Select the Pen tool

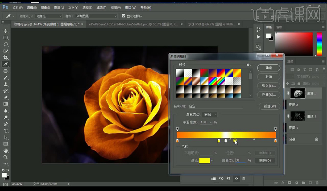coord(6,124)
